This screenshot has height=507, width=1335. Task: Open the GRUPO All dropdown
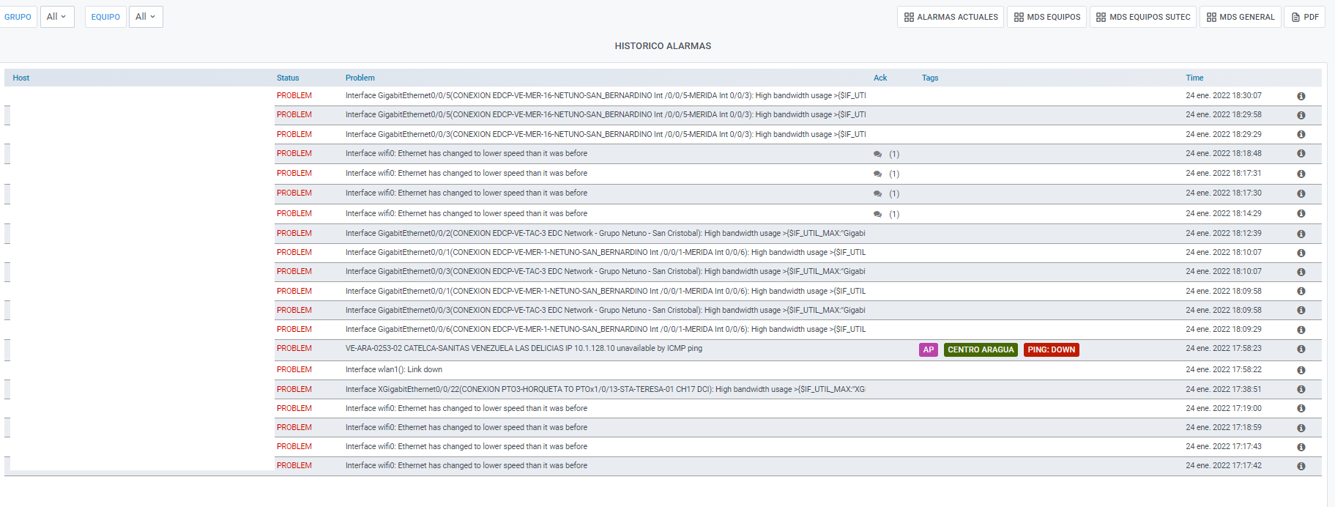(x=57, y=17)
